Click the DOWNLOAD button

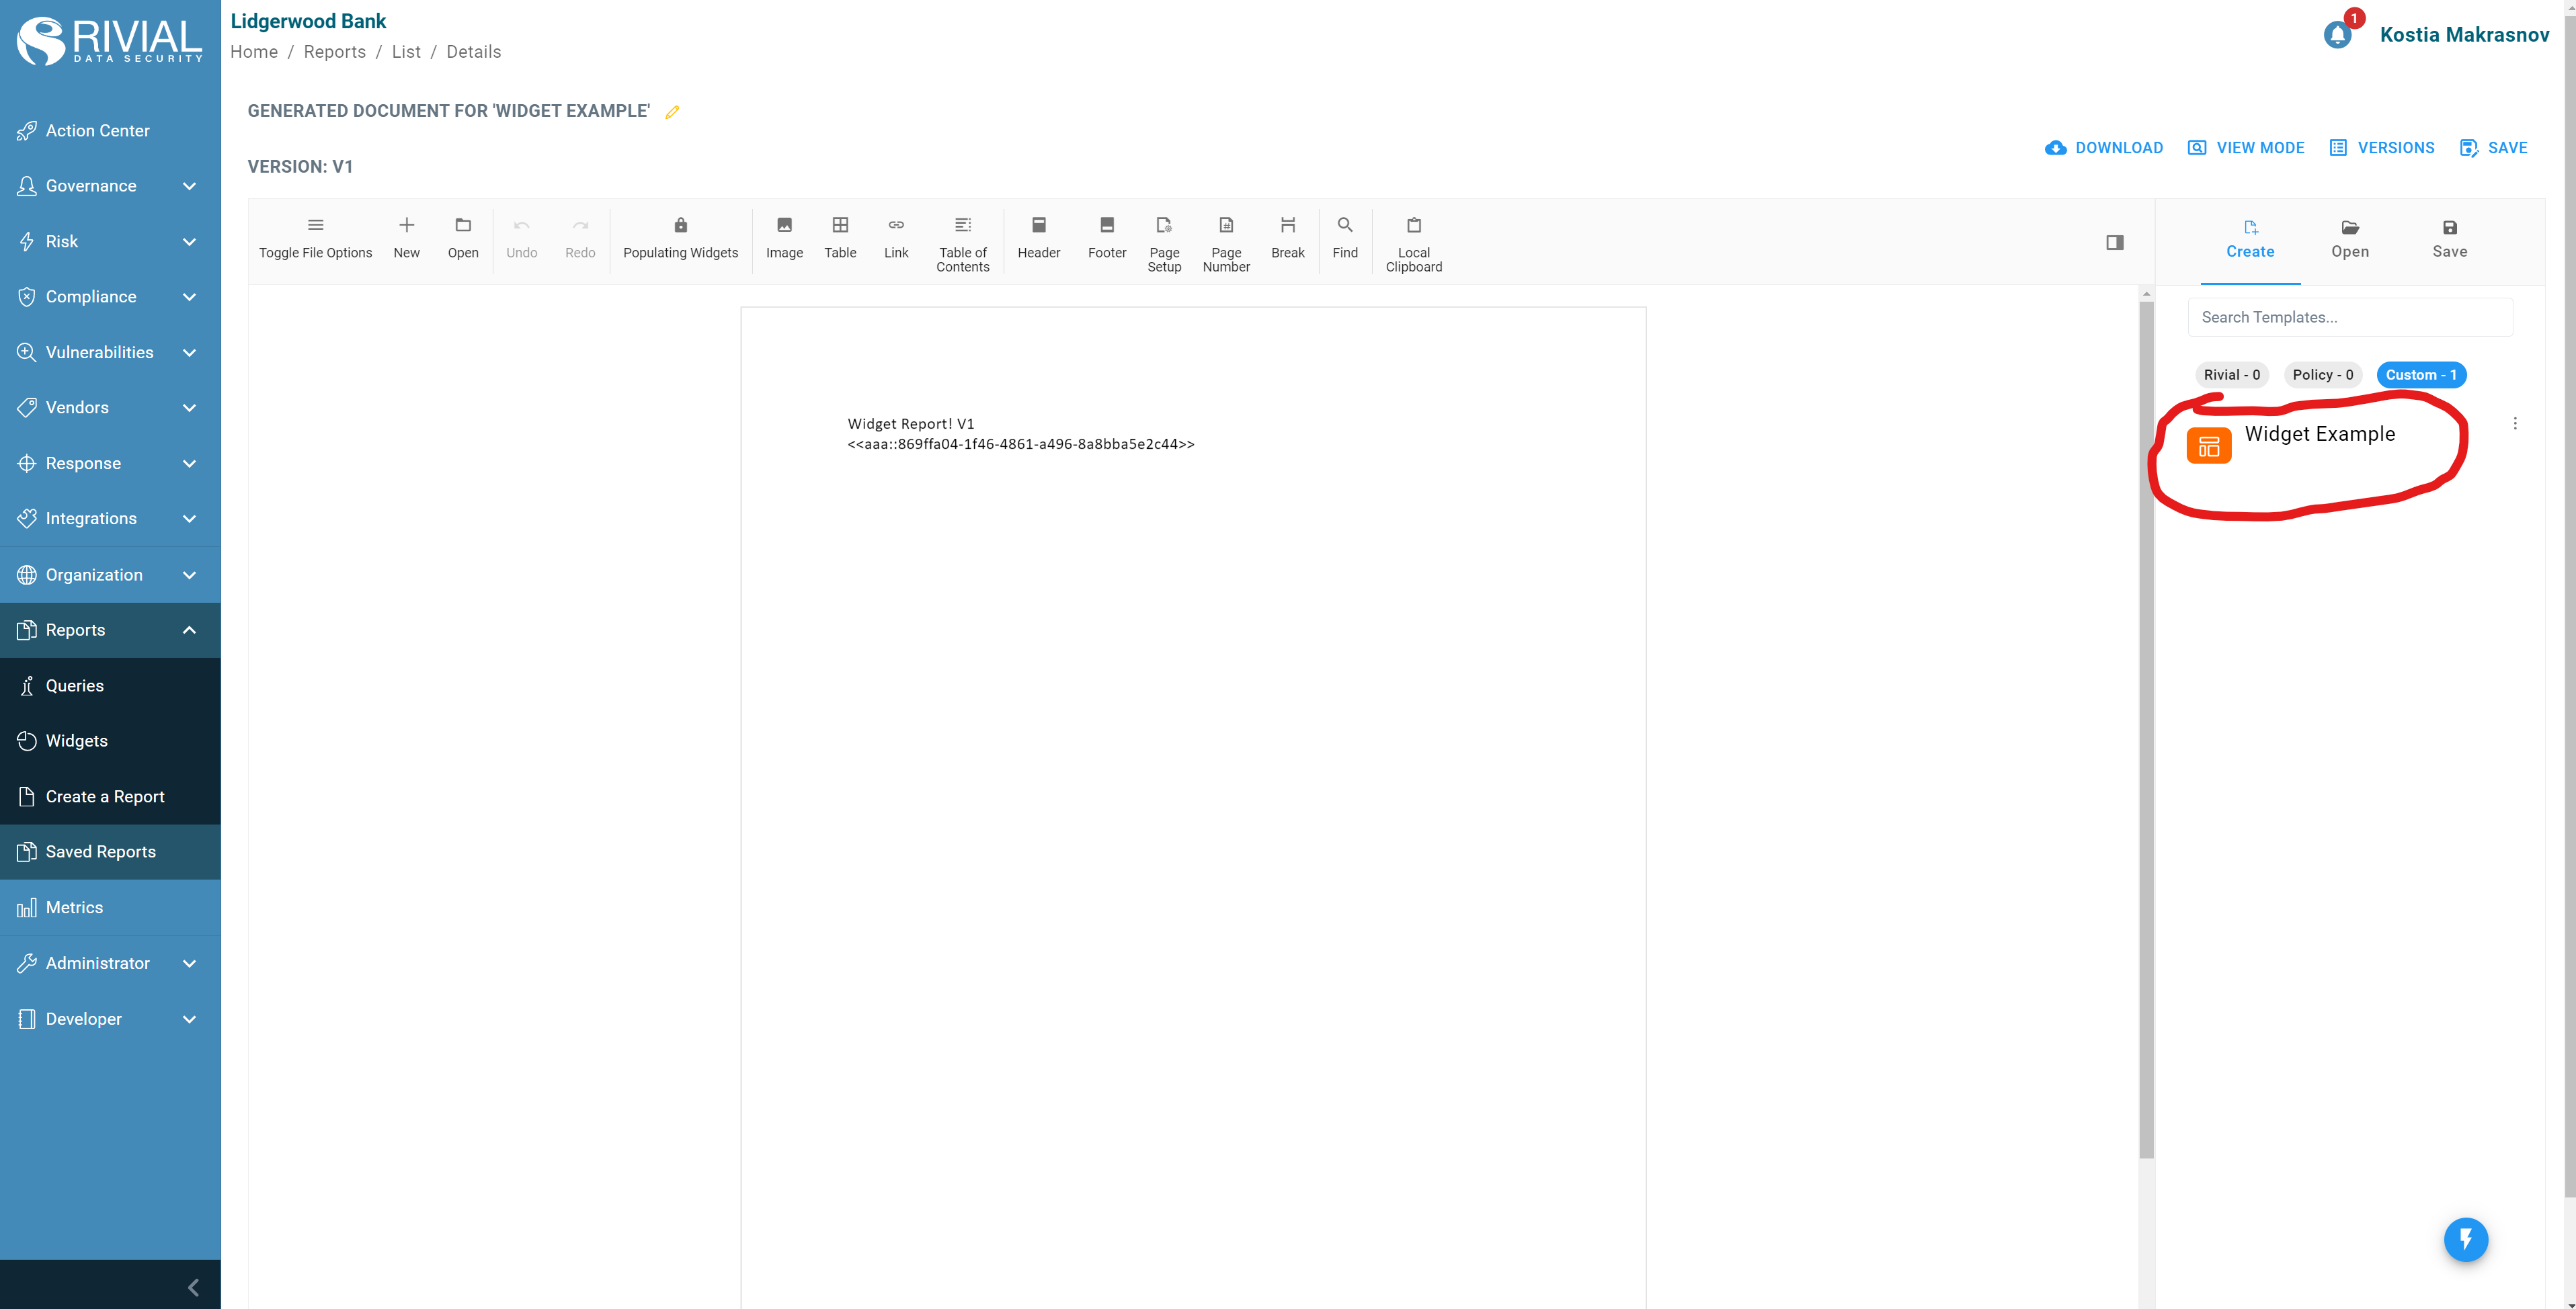tap(2104, 148)
